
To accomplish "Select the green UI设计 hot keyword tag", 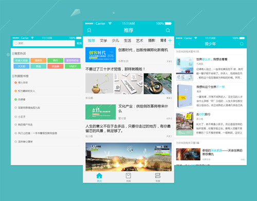I will [72, 66].
